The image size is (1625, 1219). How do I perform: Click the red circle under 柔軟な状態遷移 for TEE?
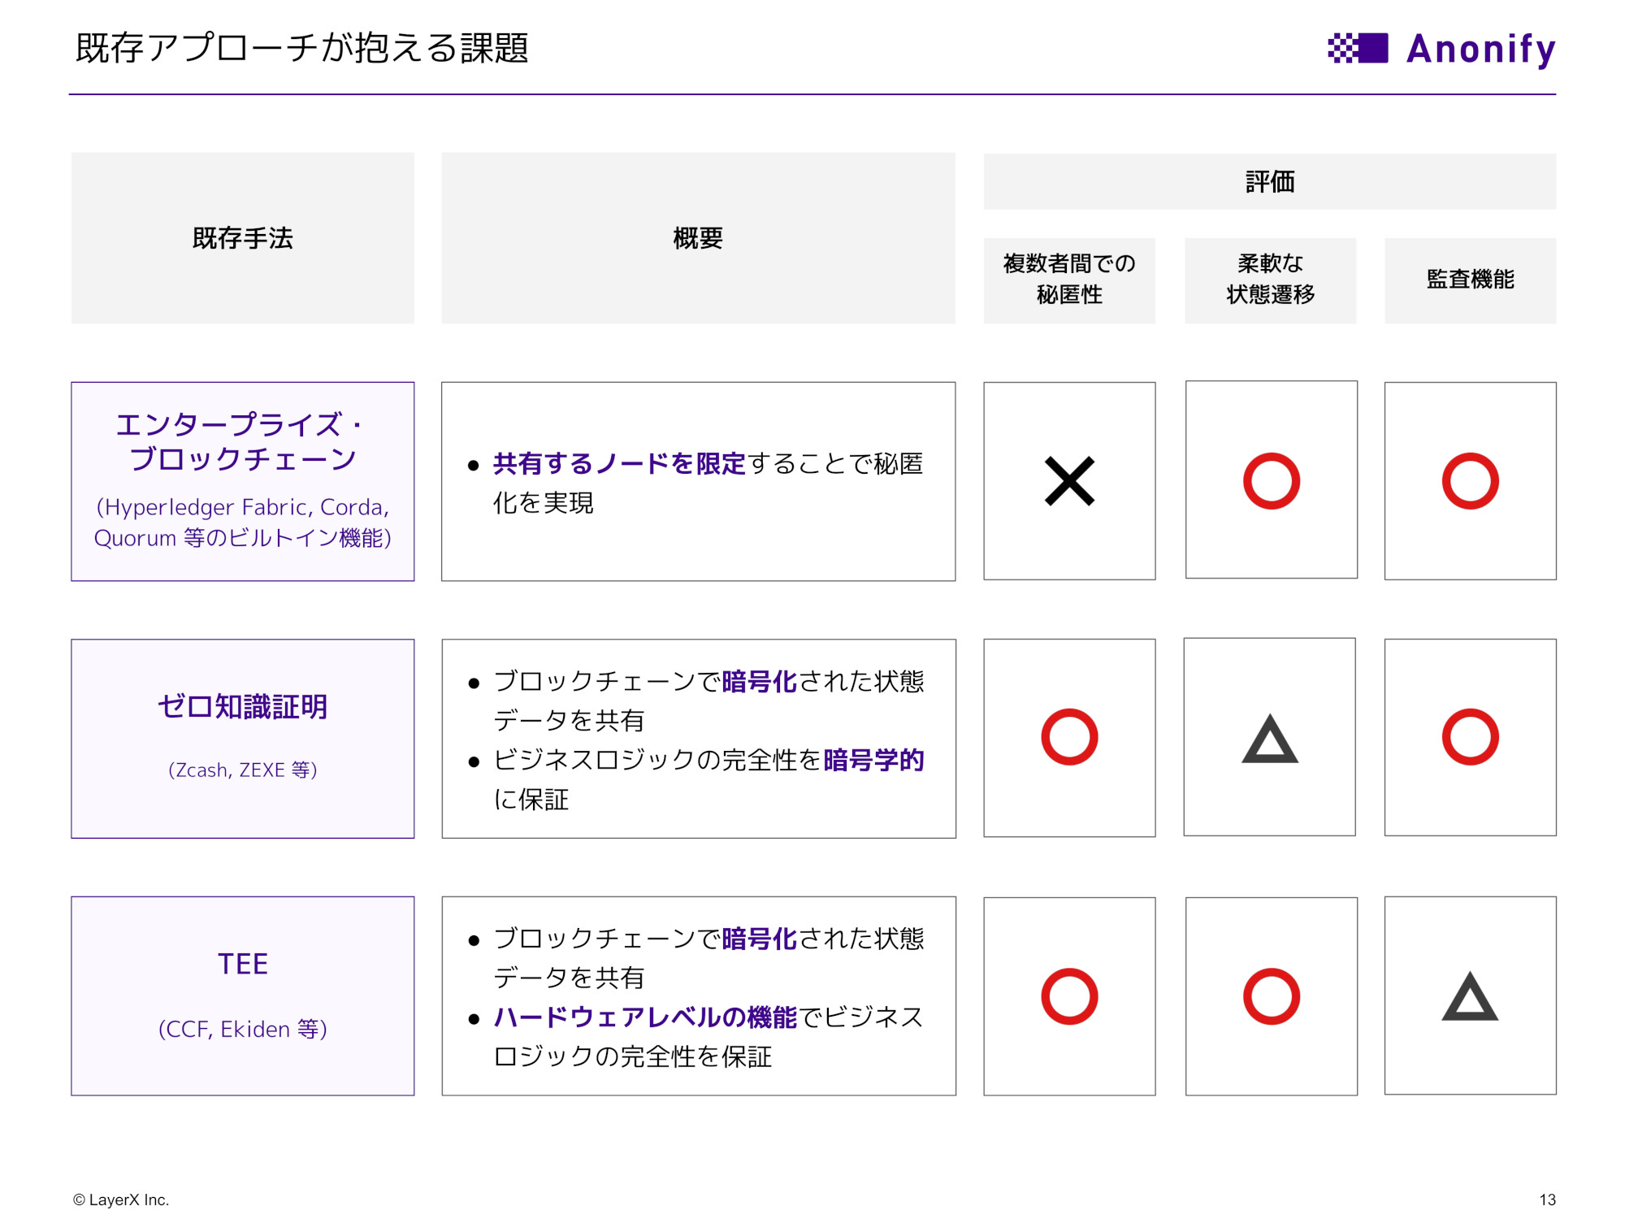[x=1271, y=996]
